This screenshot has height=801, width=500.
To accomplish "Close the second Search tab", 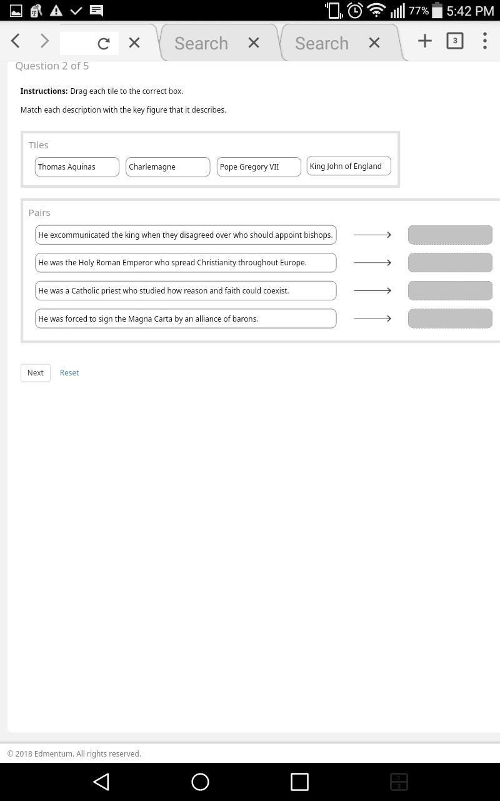I will 374,43.
